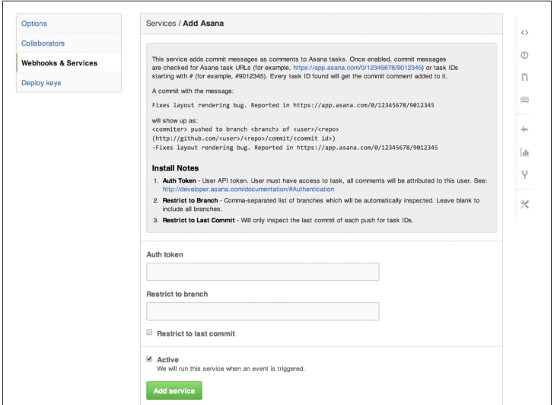The width and height of the screenshot is (554, 405).
Task: Open the Settings tools icon
Action: pos(524,204)
